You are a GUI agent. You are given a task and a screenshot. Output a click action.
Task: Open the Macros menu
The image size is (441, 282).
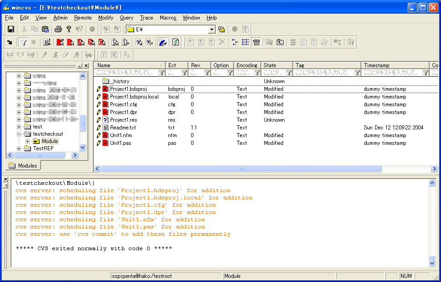tap(168, 18)
